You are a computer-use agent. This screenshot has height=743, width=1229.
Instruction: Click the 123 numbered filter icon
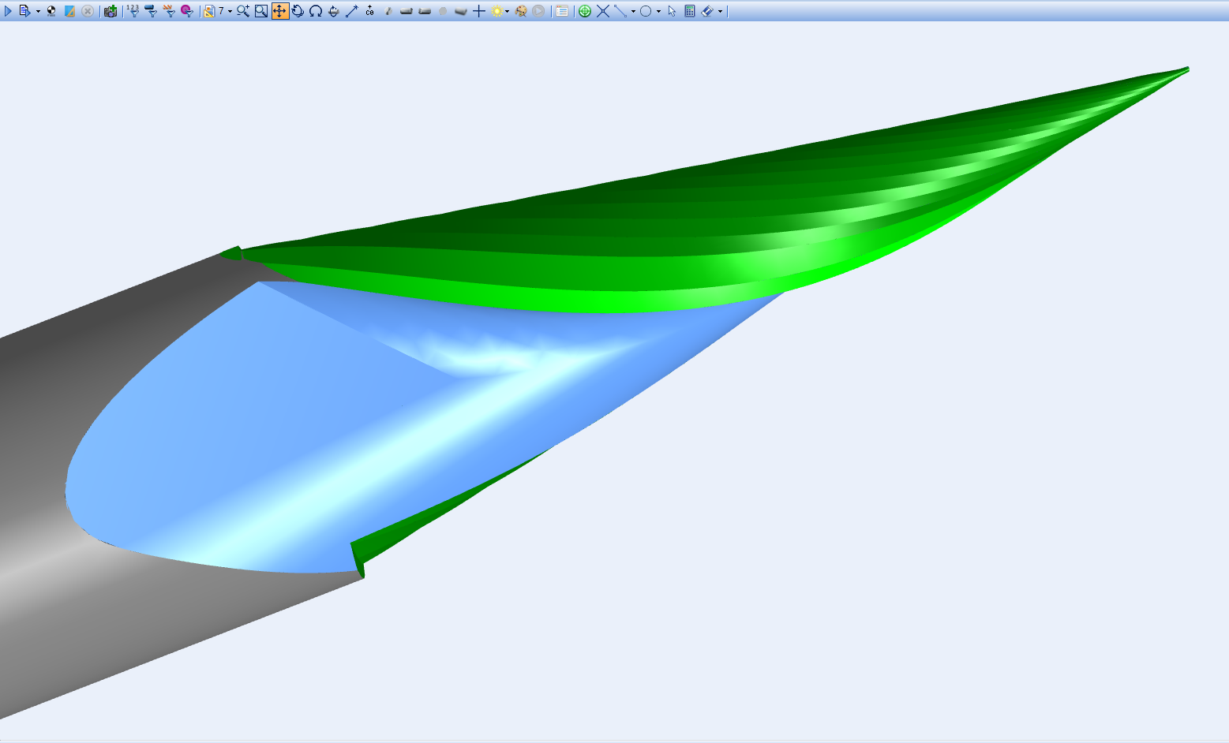tap(133, 11)
